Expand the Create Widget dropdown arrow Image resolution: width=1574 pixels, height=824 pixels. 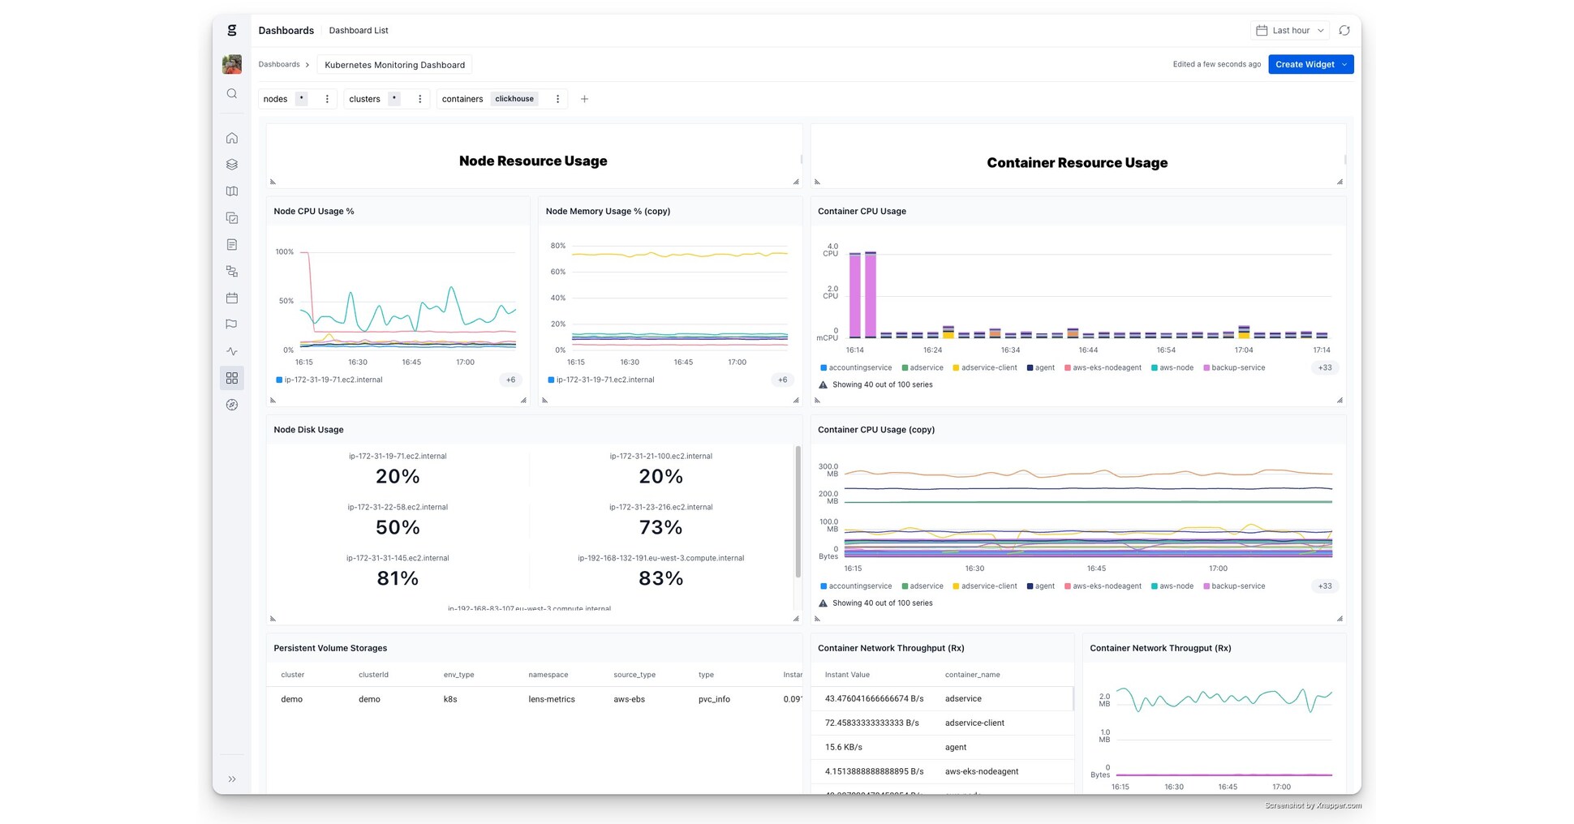click(x=1344, y=65)
